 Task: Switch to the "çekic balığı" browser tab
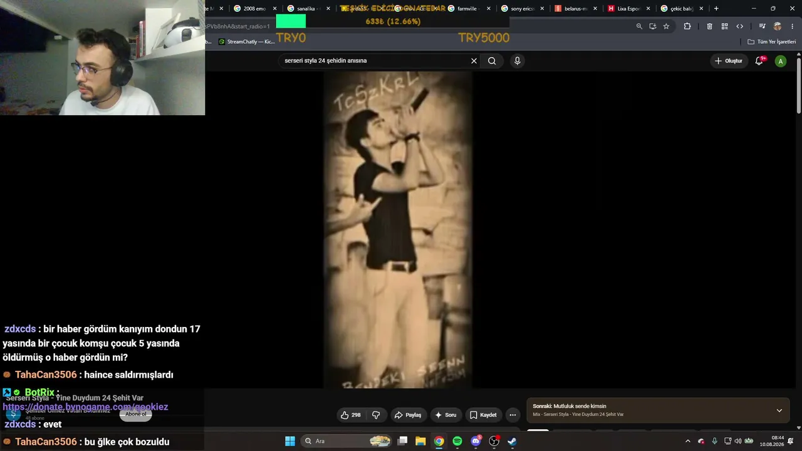[682, 9]
